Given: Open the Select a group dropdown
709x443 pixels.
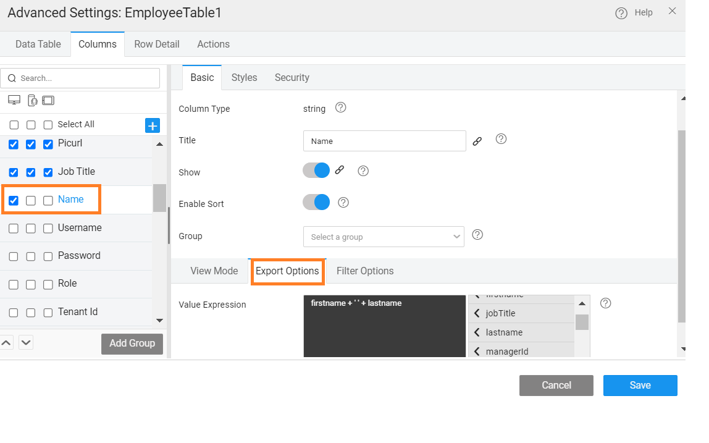Looking at the screenshot, I should pyautogui.click(x=384, y=237).
